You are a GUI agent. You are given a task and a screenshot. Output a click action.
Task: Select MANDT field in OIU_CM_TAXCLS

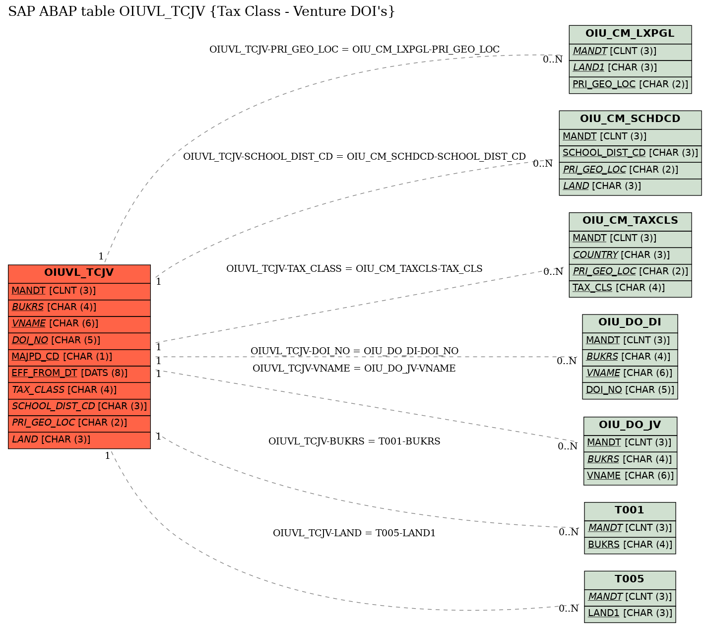(x=630, y=239)
